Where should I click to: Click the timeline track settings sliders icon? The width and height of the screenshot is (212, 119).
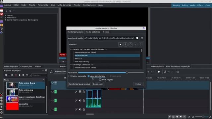coord(51,72)
